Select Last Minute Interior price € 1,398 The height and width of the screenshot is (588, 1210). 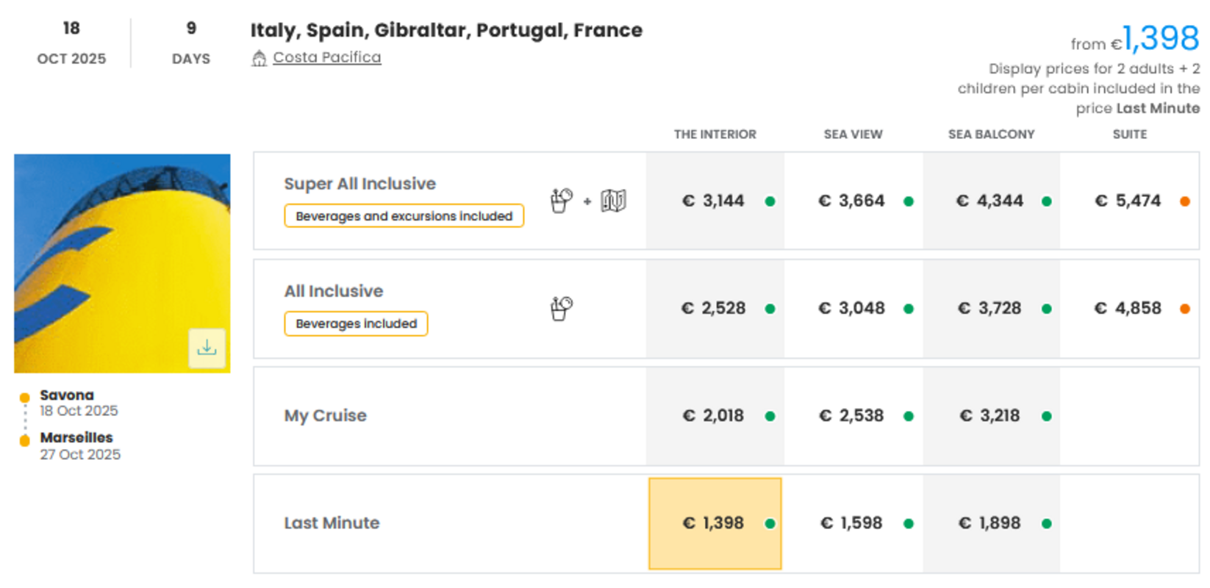pos(714,523)
